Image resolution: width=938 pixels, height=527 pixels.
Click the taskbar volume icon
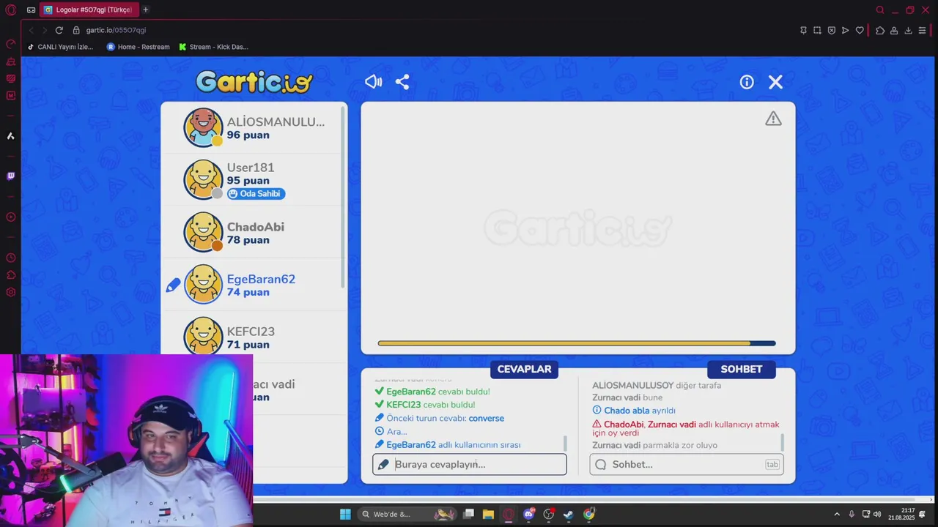pyautogui.click(x=877, y=514)
